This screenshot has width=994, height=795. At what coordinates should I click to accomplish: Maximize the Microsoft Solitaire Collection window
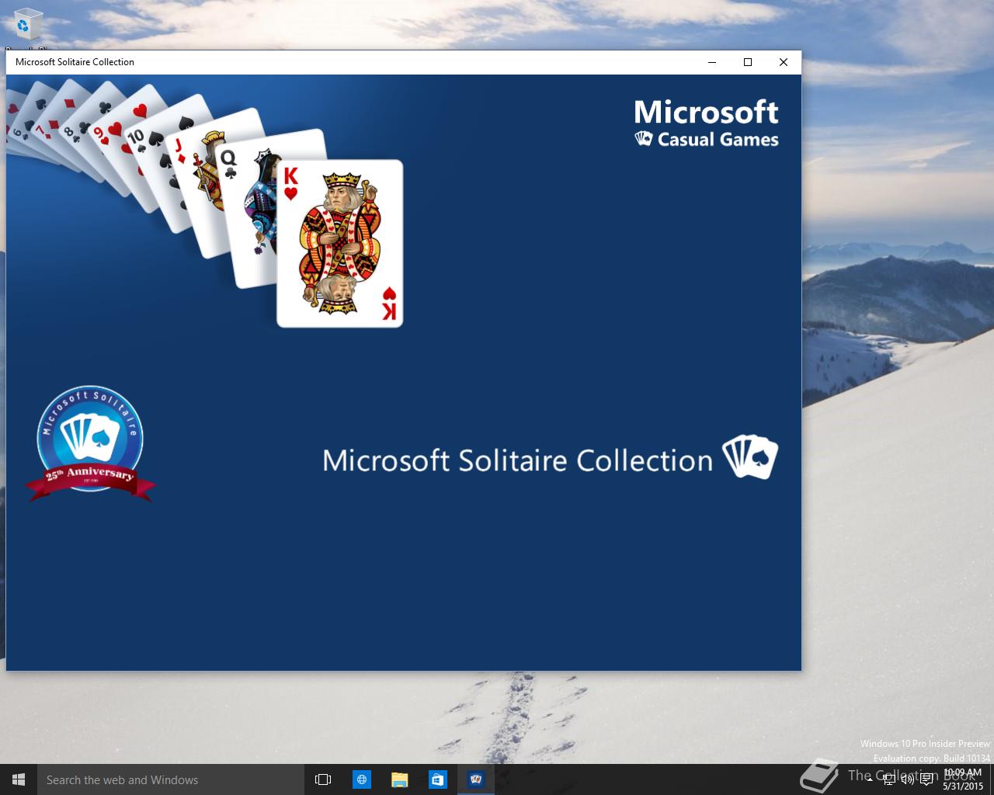pos(748,62)
